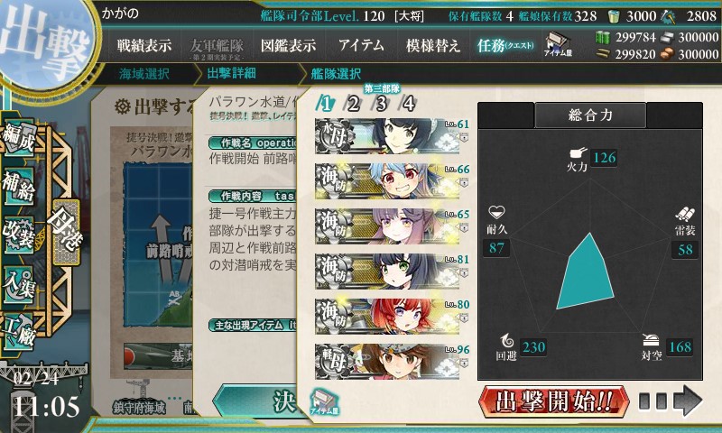Expand details for level 96 light carrier
The image size is (722, 433).
tap(464, 363)
